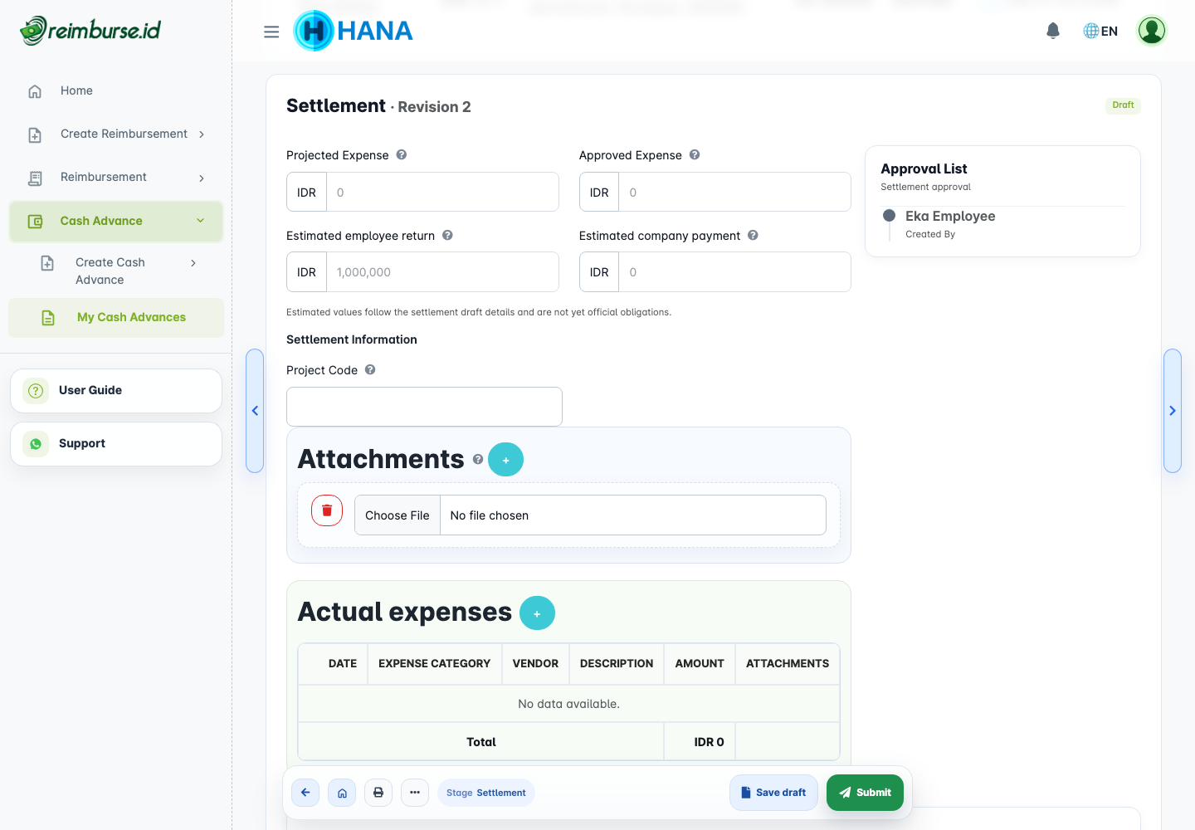Click the Projected Expense amount field

[x=442, y=192]
